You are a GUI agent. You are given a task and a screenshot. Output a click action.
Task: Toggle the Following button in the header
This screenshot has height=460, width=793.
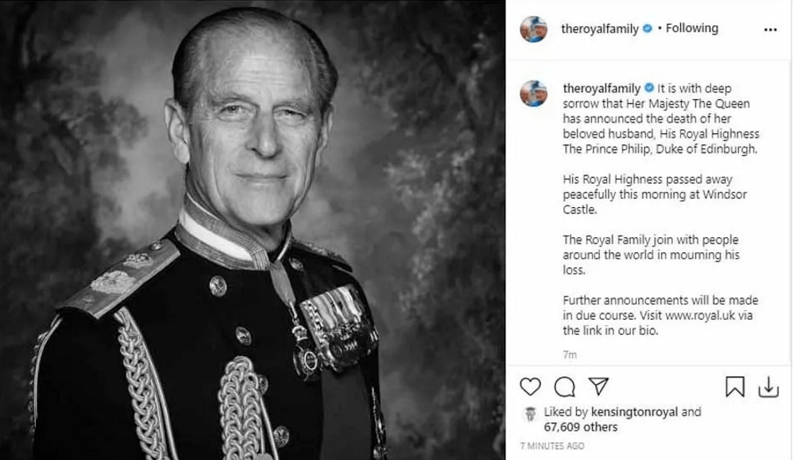point(691,29)
